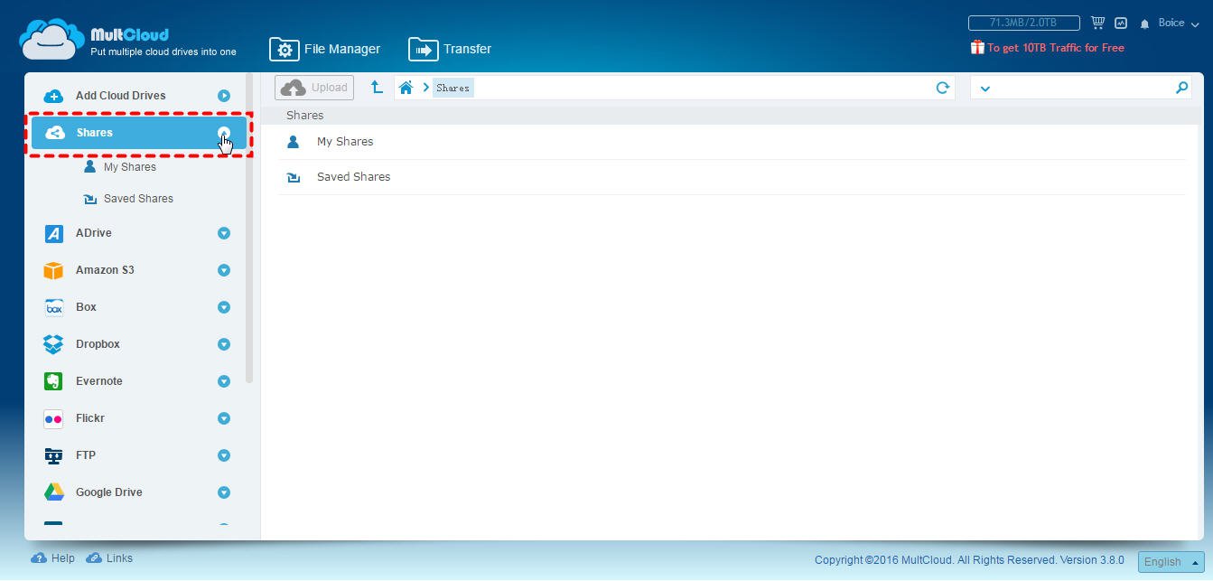This screenshot has height=581, width=1213.
Task: Expand the ADrive cloud entry
Action: (x=223, y=233)
